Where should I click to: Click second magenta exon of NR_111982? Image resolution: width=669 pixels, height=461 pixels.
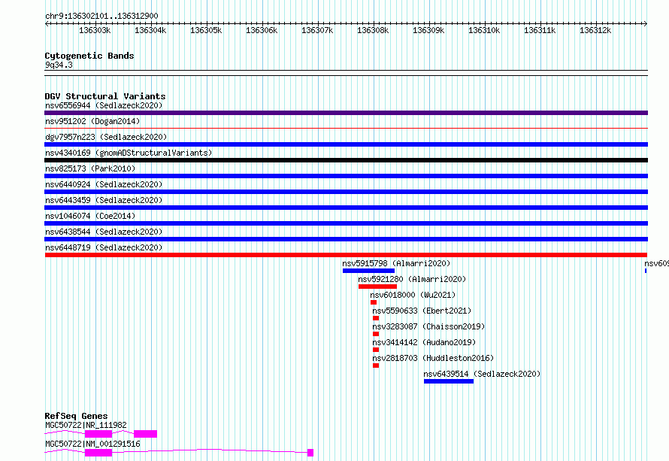click(146, 434)
